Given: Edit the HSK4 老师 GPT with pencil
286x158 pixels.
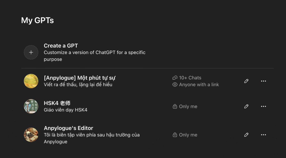Looking at the screenshot, I should [246, 106].
